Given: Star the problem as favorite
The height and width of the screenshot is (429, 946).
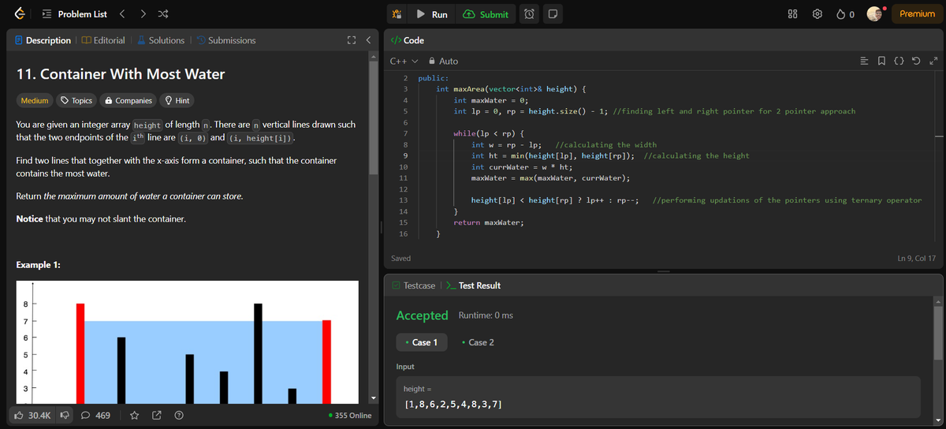Looking at the screenshot, I should [135, 415].
